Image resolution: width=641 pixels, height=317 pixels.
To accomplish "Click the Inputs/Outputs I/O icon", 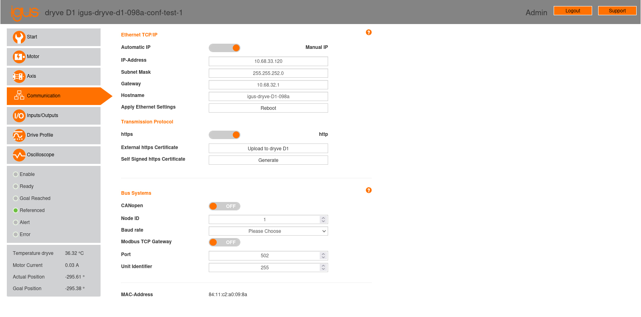I will 19,116.
